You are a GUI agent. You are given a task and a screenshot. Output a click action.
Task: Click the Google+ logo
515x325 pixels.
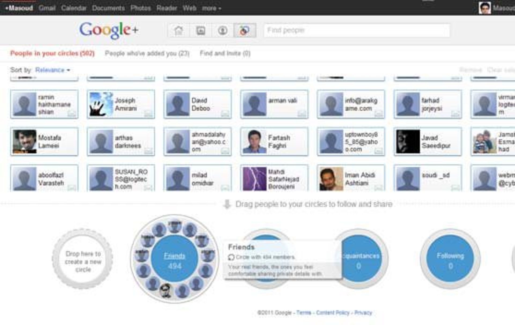(x=109, y=30)
